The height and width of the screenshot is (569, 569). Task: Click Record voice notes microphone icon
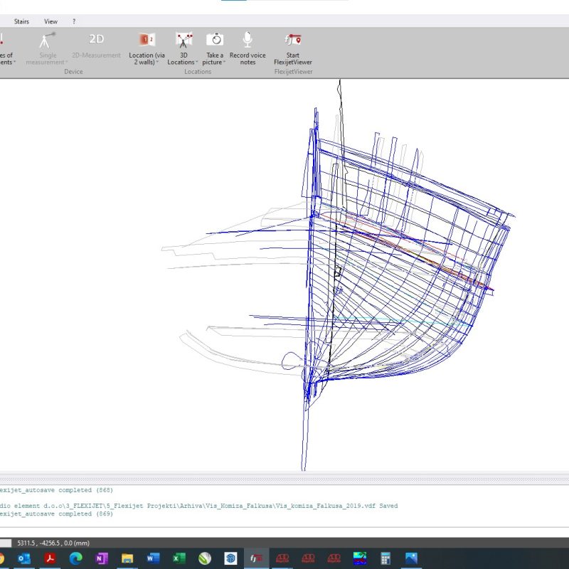click(248, 40)
